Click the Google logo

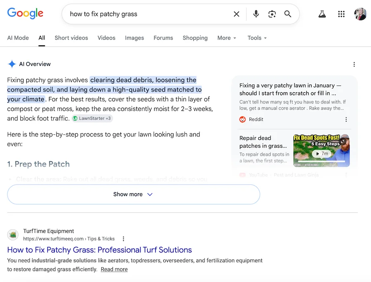click(x=25, y=13)
